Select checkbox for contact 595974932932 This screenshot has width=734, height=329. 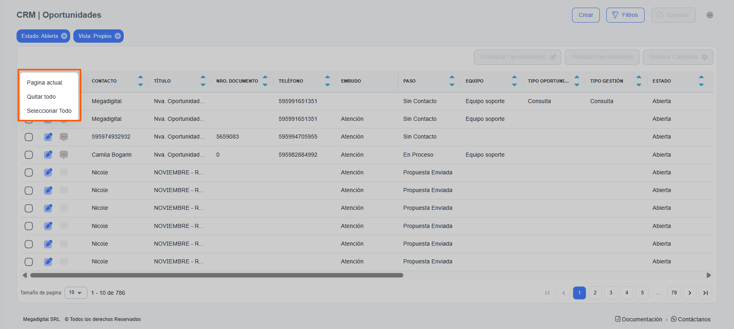[x=29, y=137]
